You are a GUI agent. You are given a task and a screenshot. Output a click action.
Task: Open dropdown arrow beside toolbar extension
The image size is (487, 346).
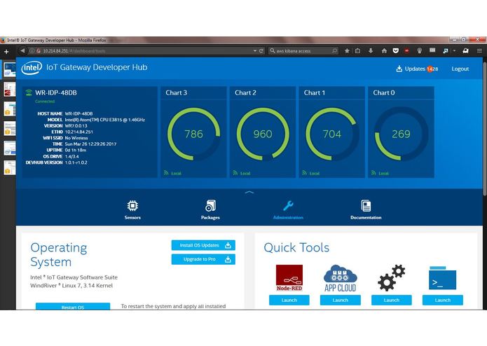(454, 50)
